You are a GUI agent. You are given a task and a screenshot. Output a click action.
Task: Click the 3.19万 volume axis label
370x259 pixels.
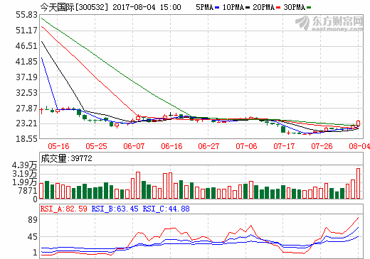coord(25,174)
